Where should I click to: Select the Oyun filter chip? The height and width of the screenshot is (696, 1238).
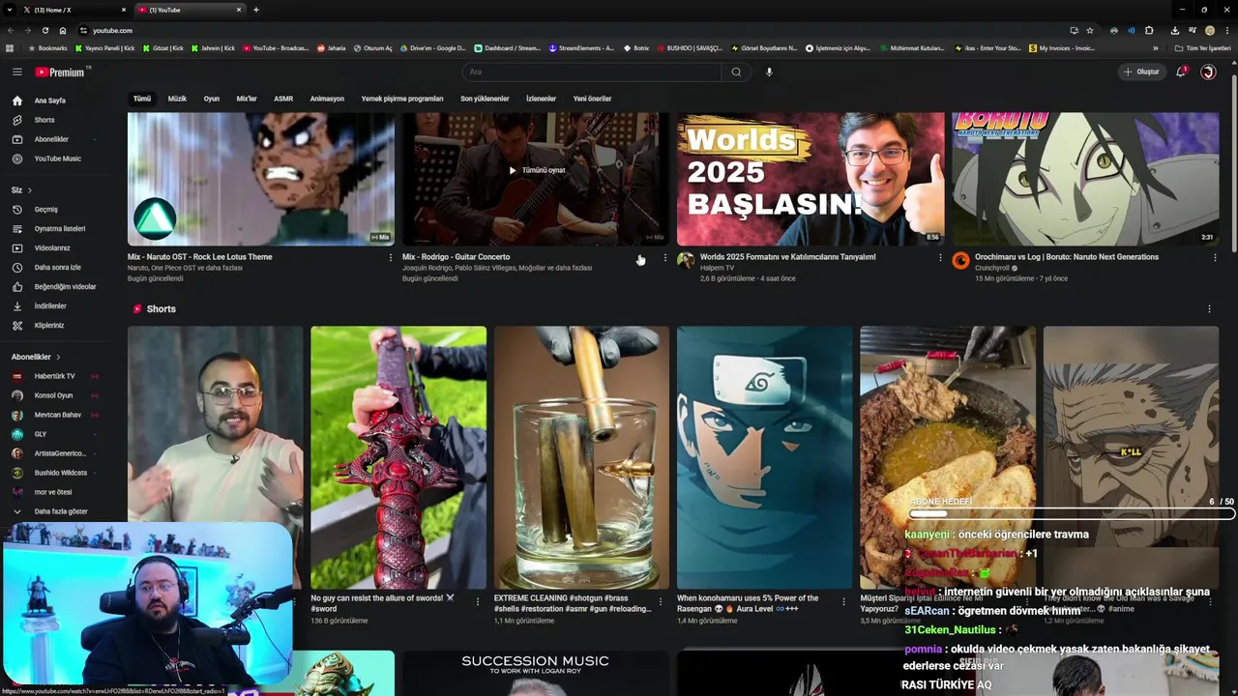[x=211, y=99]
